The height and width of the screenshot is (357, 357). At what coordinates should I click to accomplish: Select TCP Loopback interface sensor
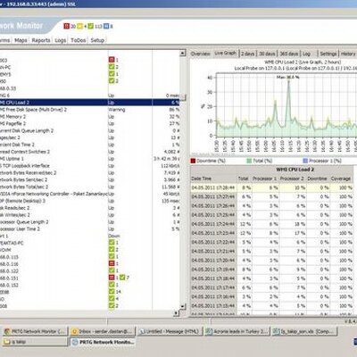(90, 166)
